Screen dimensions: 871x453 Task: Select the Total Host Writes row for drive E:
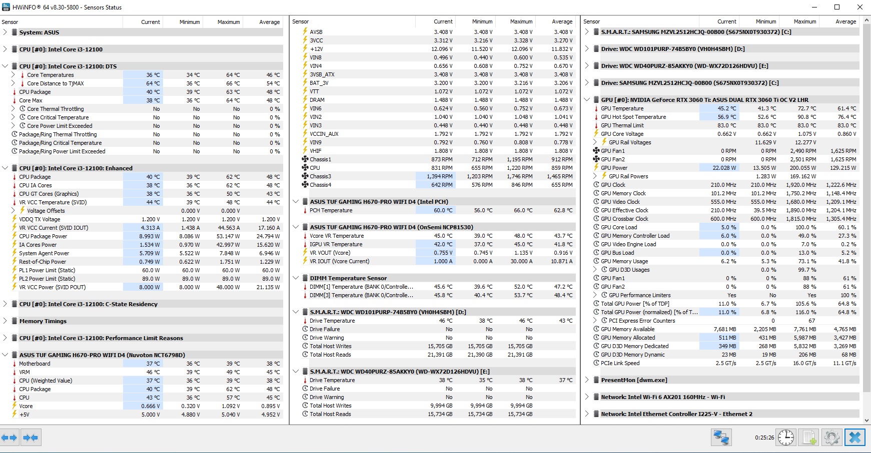pyautogui.click(x=438, y=406)
